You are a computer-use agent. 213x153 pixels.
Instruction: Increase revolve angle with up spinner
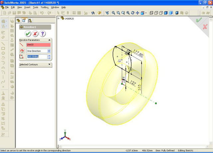click(x=49, y=56)
